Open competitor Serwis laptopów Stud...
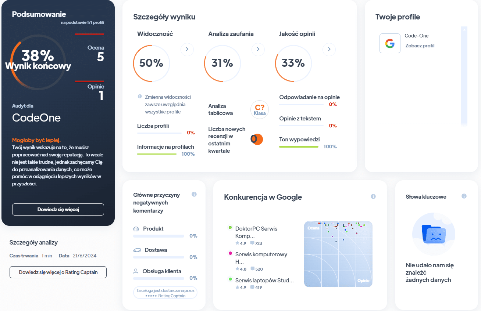Screen dimensions: 481x311 click(x=264, y=281)
